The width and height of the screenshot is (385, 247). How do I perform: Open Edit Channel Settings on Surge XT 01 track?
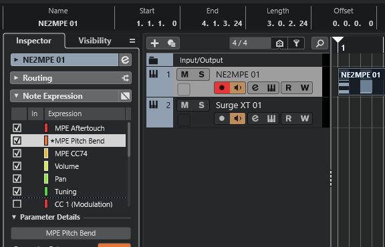[x=255, y=118]
